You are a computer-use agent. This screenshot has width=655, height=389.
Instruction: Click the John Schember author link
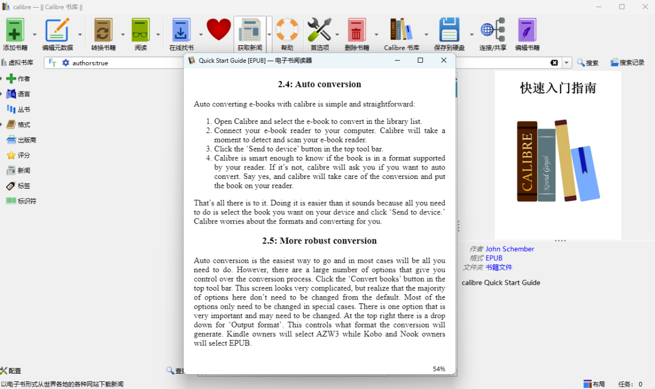click(x=510, y=249)
